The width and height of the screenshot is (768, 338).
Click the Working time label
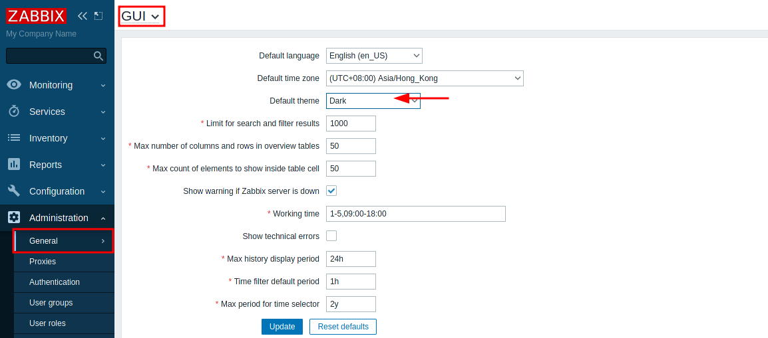pyautogui.click(x=296, y=213)
